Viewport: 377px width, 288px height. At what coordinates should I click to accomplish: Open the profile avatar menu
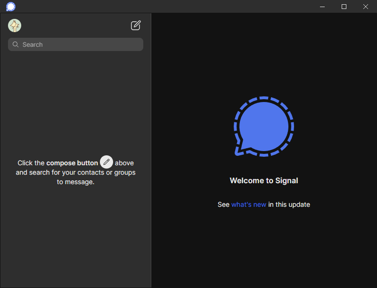pos(15,25)
